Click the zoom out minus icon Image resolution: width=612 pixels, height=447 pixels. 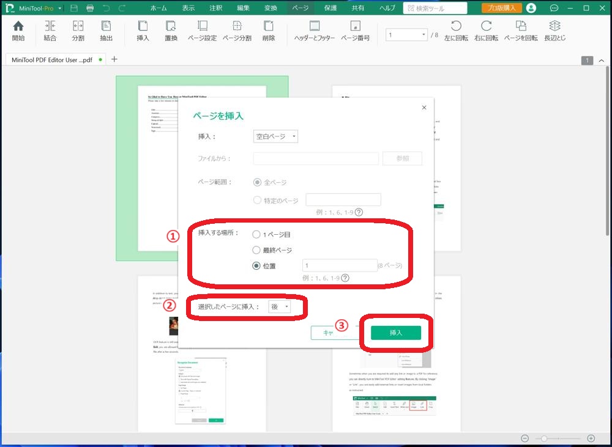pyautogui.click(x=525, y=438)
